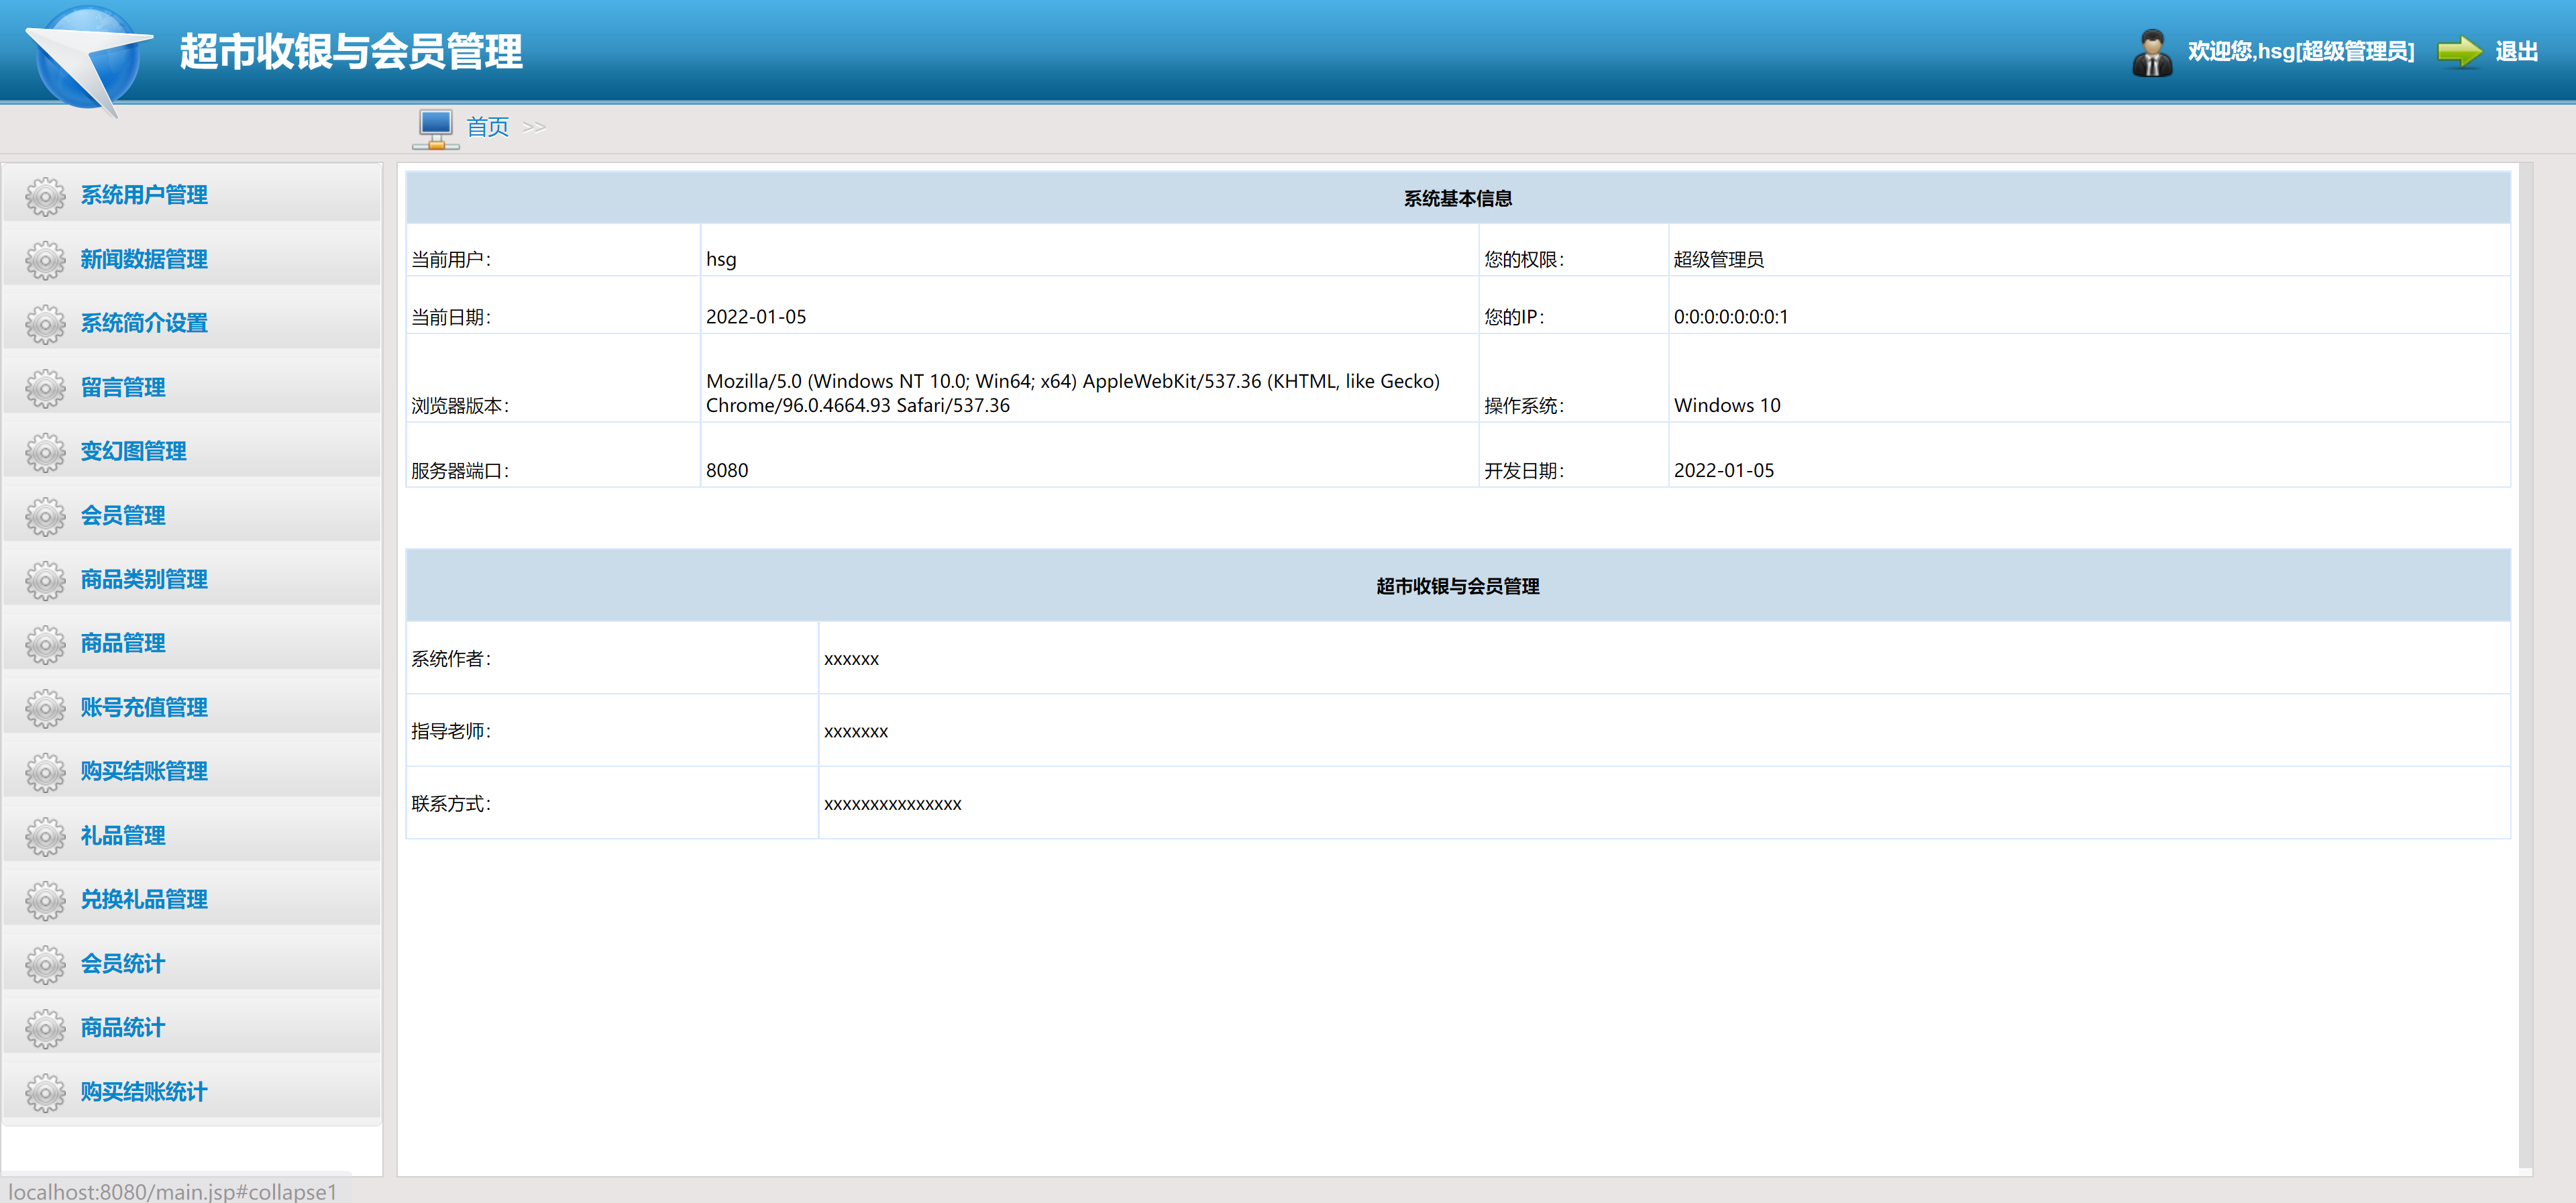Viewport: 2576px width, 1203px height.
Task: Open the 留言管理 sidebar menu
Action: click(123, 387)
